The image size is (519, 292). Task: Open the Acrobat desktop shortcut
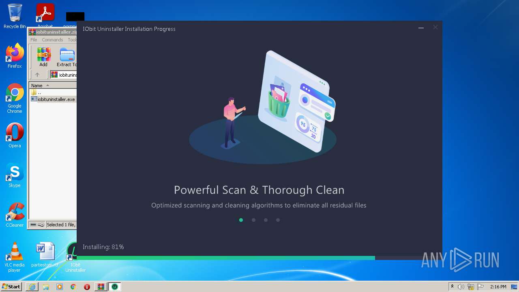click(45, 16)
